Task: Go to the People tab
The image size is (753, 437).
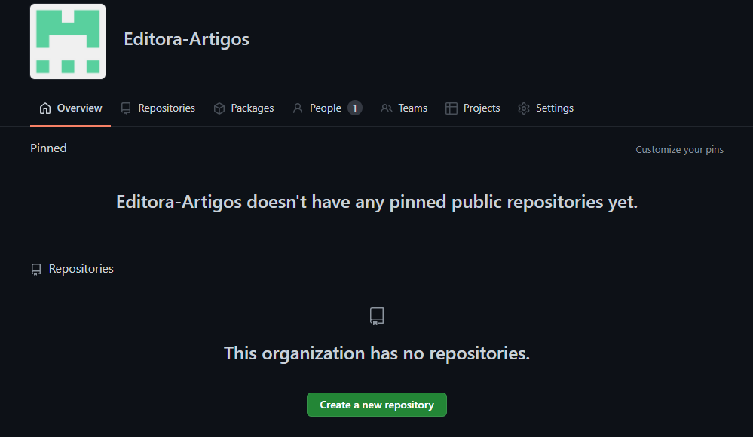Action: point(327,108)
